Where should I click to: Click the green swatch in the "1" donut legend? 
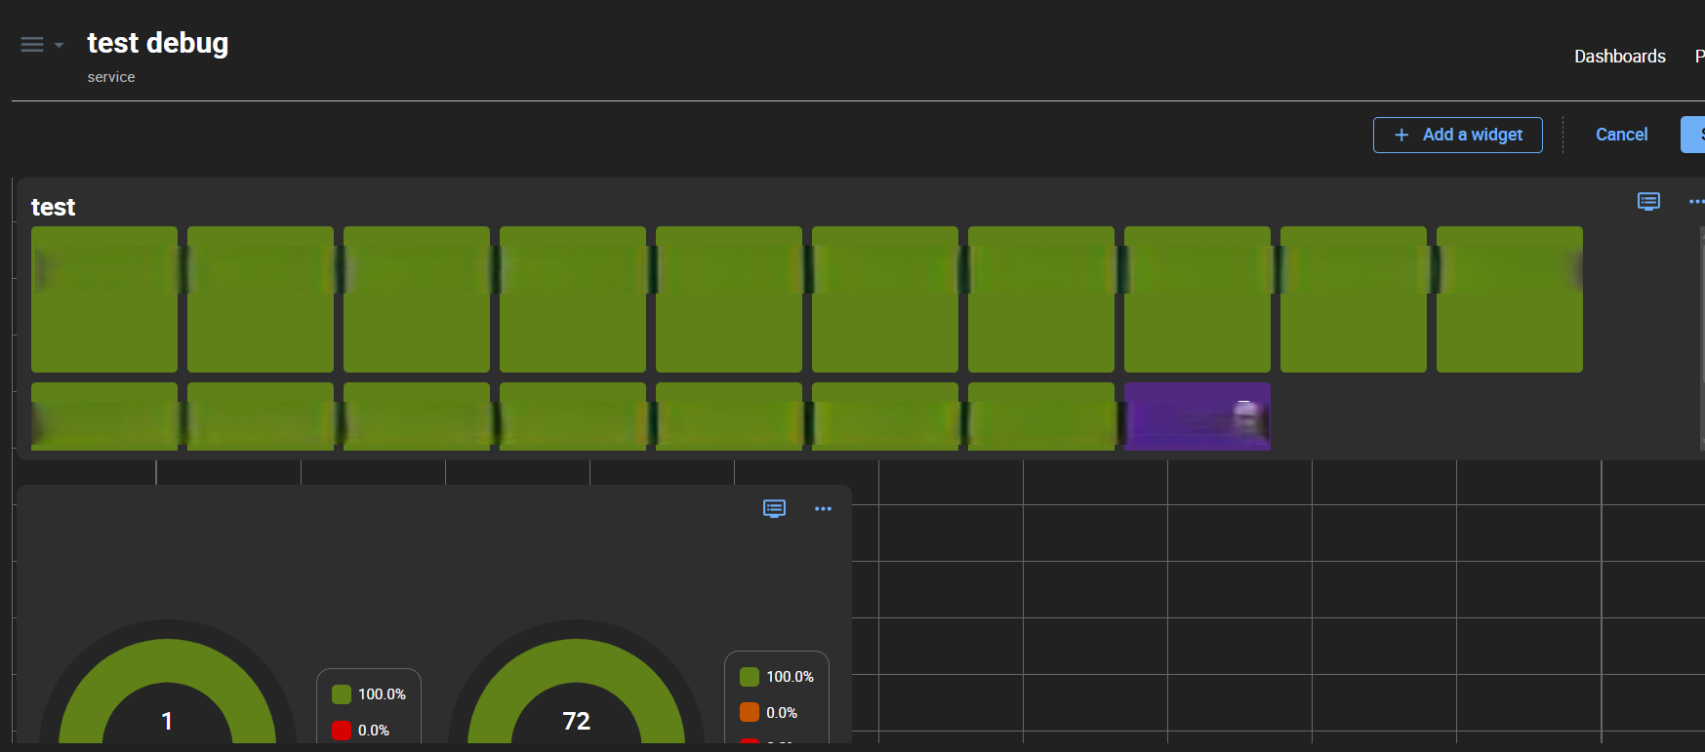(342, 694)
